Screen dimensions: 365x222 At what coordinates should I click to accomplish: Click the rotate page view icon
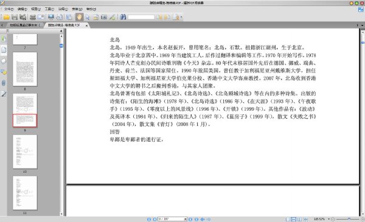[x=60, y=17]
